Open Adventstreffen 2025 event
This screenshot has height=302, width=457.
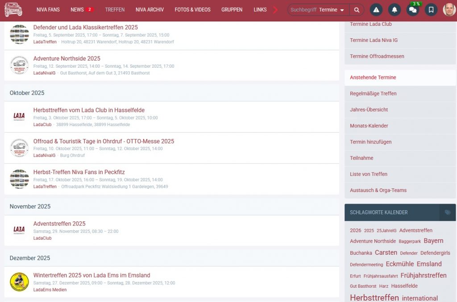coord(59,224)
